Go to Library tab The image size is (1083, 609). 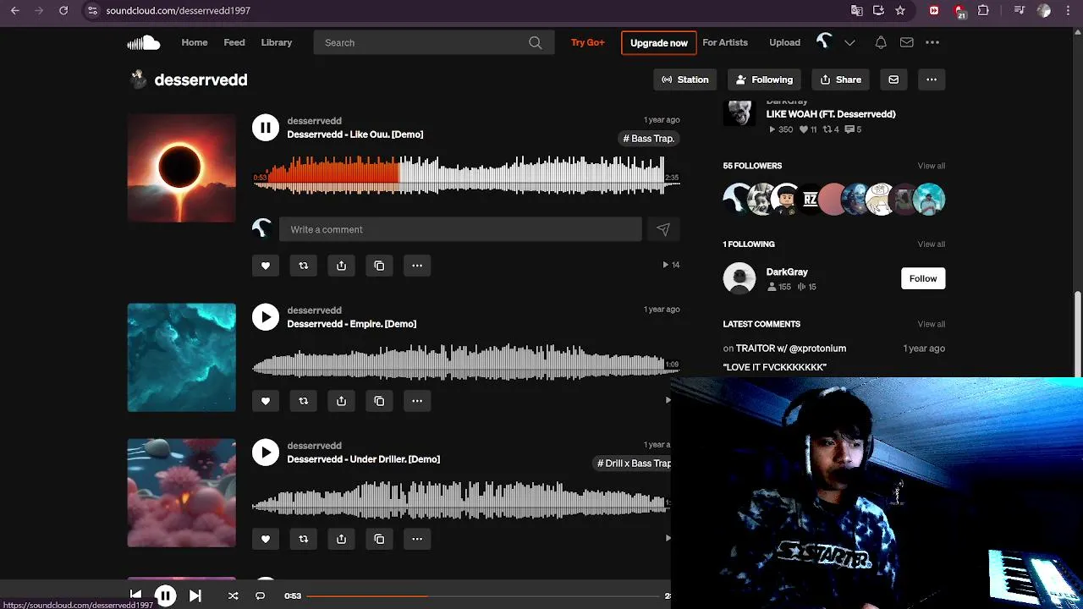coord(277,42)
